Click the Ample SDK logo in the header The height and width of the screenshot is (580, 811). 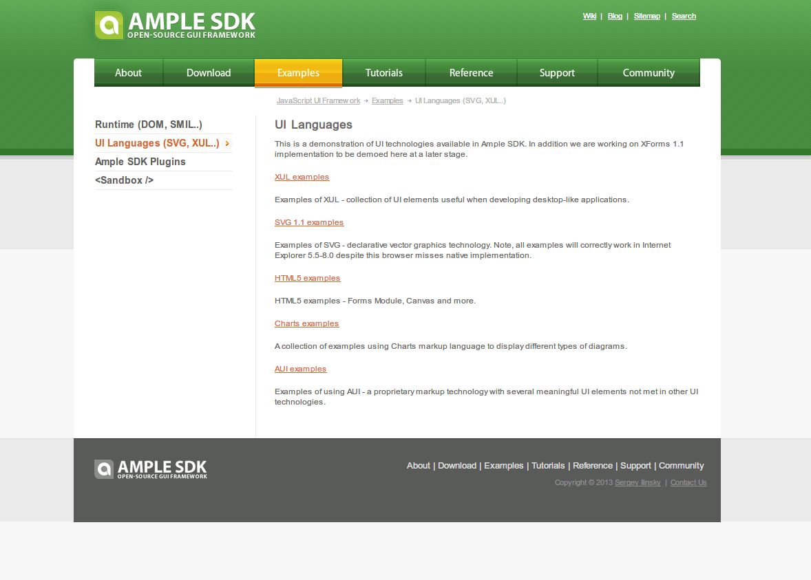[x=173, y=24]
